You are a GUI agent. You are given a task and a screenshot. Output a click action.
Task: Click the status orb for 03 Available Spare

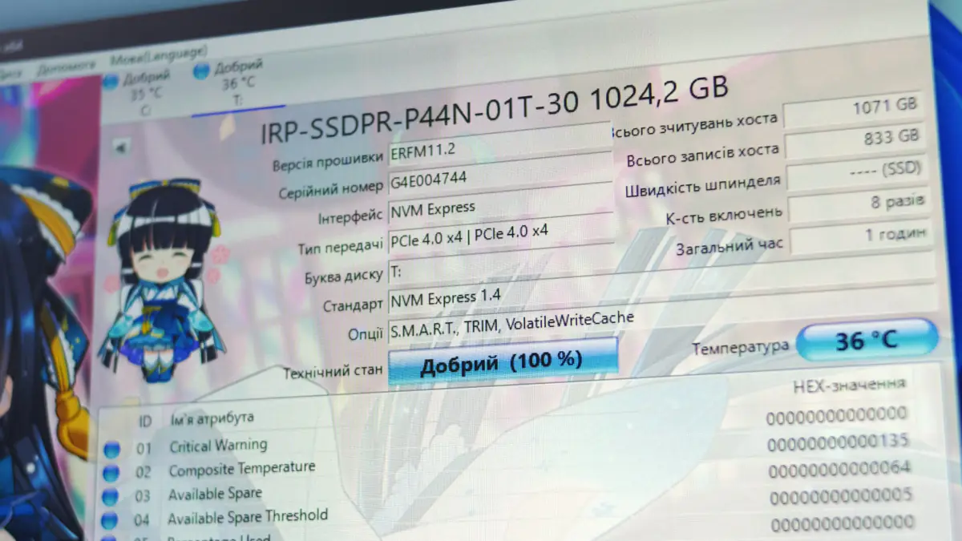(110, 498)
